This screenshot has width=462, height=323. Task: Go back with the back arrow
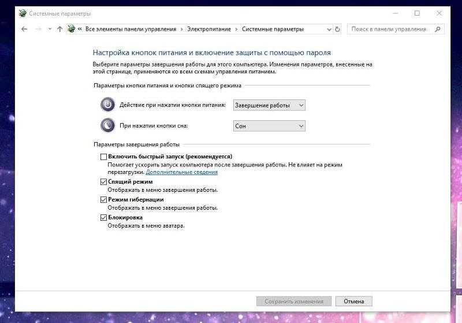point(24,29)
